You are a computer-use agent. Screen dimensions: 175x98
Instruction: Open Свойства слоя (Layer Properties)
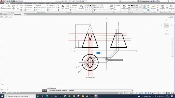pyautogui.click(x=81, y=7)
